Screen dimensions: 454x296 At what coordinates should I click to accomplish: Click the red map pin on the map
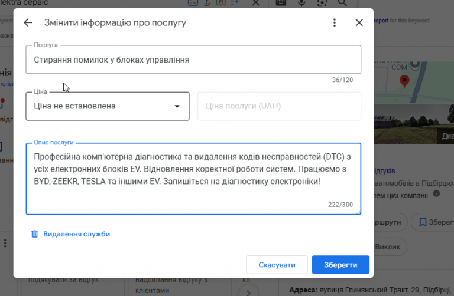pos(404,81)
